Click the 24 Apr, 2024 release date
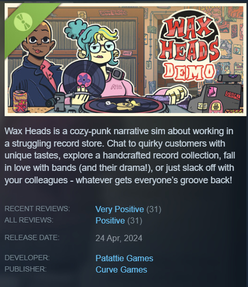 click(119, 238)
